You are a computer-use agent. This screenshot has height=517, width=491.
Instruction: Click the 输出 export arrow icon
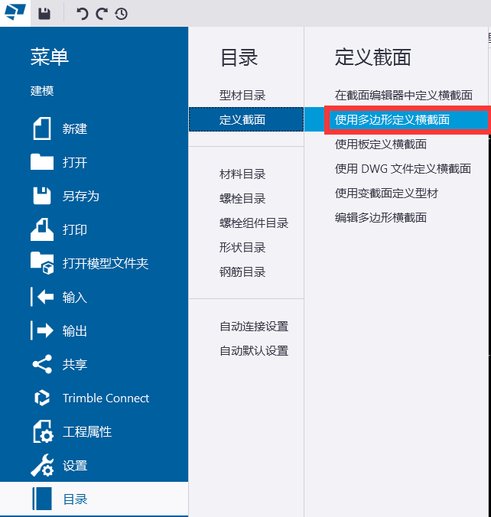(42, 330)
